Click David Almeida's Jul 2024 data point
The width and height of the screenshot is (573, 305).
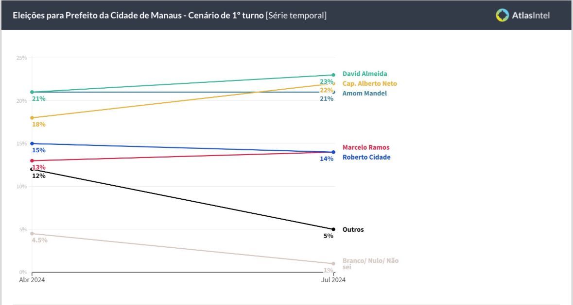pos(333,75)
